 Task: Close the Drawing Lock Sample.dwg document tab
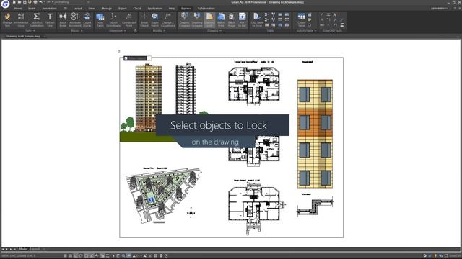pyautogui.click(x=45, y=37)
